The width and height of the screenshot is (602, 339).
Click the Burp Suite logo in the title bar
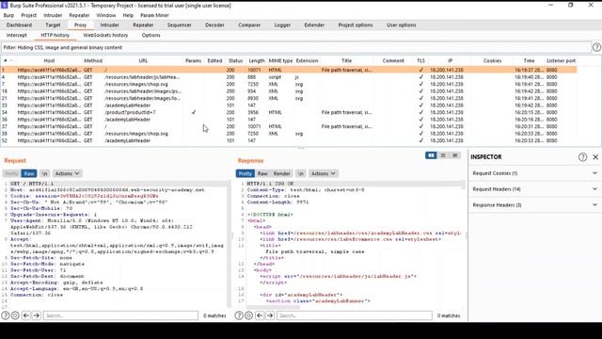click(x=4, y=6)
